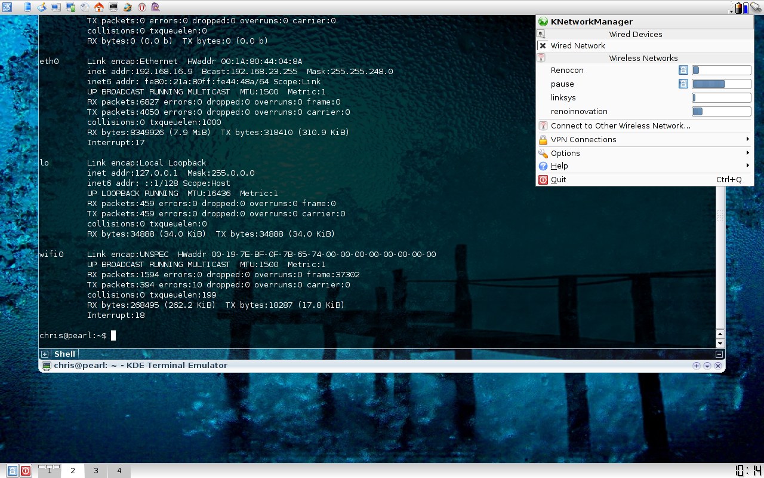Click the battery status tray icon
This screenshot has width=764, height=478.
[x=738, y=8]
